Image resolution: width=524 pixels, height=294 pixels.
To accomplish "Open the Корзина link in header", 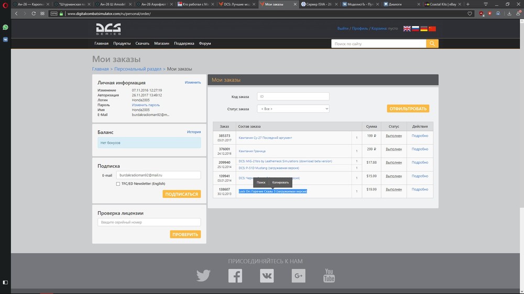I will pos(379,29).
